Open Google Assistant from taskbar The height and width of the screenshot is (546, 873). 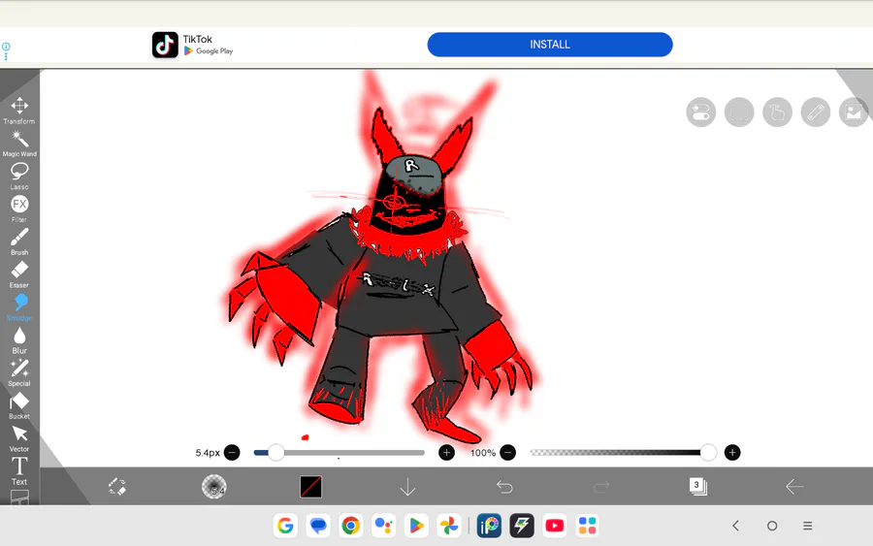[383, 526]
